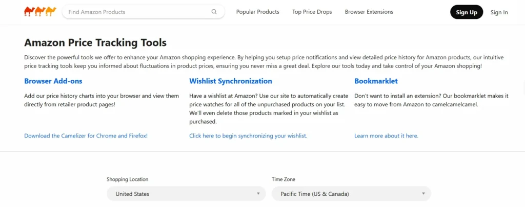Open the Popular Products page
Viewport: 525px width, 207px height.
click(257, 12)
